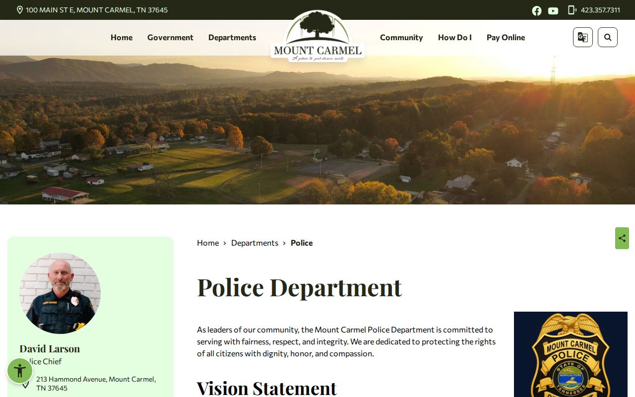Click David Larson's profile photo
635x397 pixels.
[x=60, y=293]
